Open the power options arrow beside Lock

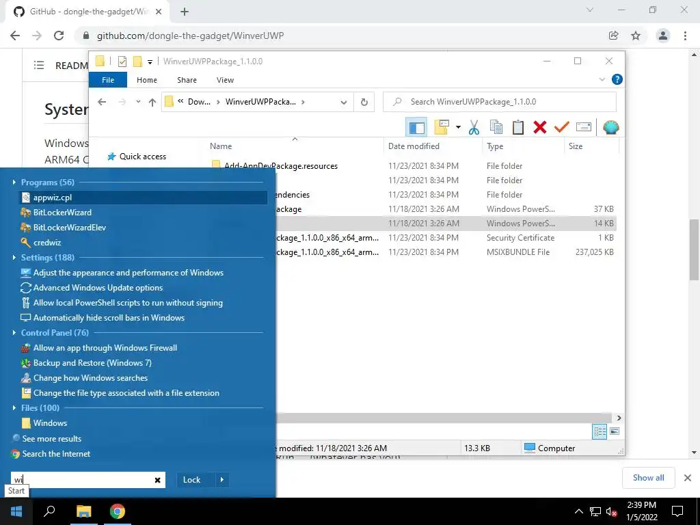click(x=222, y=480)
